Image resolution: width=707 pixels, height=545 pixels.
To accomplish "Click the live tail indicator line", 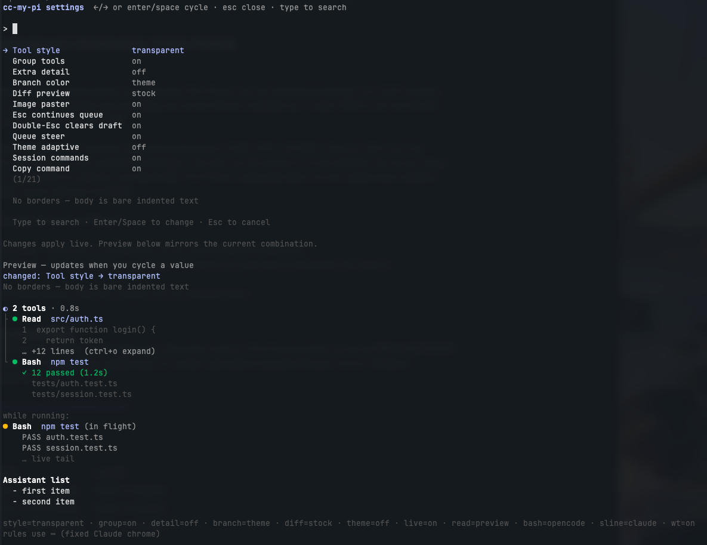I will pos(48,459).
